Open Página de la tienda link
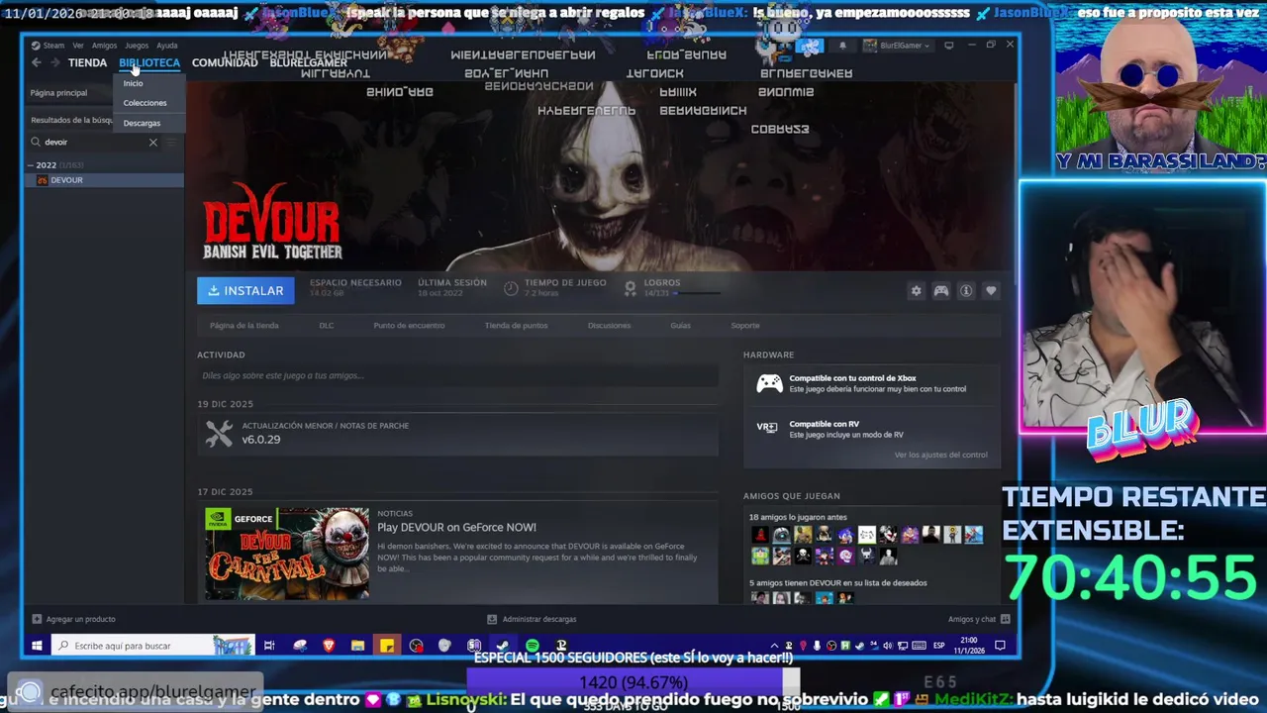The image size is (1267, 713). [x=244, y=325]
